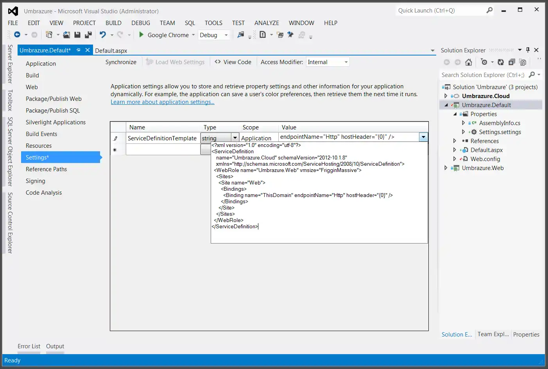
Task: Click the Home icon in Solution Explorer
Action: [x=469, y=62]
